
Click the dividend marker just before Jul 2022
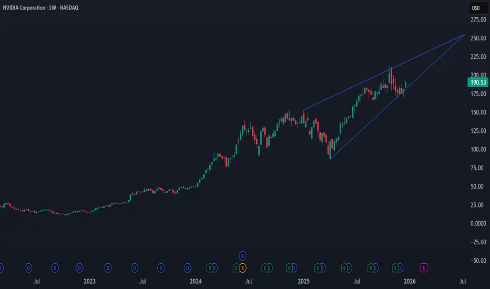(28, 268)
